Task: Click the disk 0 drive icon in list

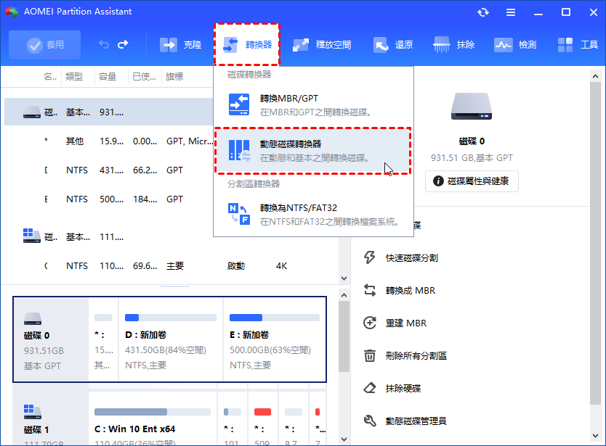Action: (x=32, y=112)
